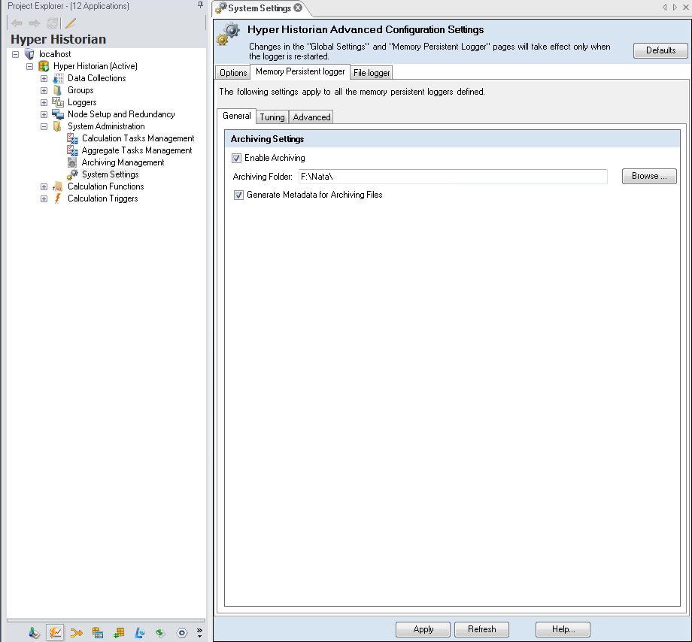Expand the Calculation Functions tree node
The height and width of the screenshot is (642, 692).
coord(44,186)
